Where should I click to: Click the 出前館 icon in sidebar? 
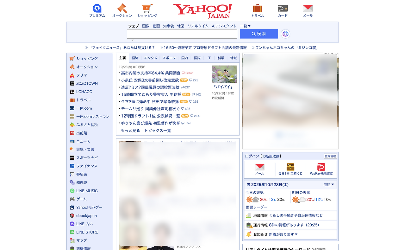(x=72, y=133)
